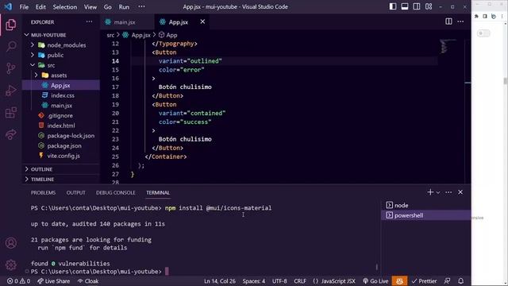Switch to the Debug Console tab
This screenshot has width=508, height=286.
[115, 192]
